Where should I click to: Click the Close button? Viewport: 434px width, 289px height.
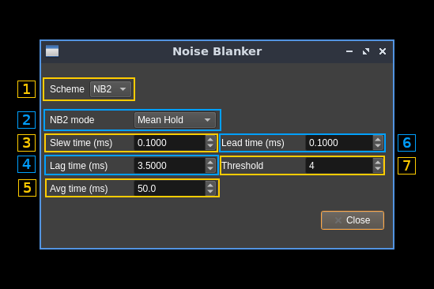[353, 220]
